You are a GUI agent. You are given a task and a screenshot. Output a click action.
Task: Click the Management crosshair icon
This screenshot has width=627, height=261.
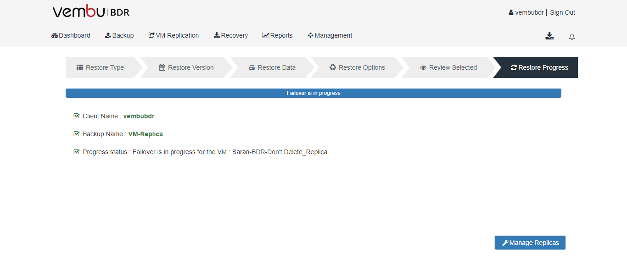tap(310, 35)
